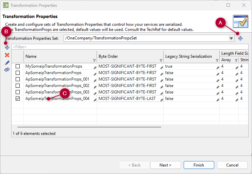Uncheck the ApSomeipTransformationProps_004 checkbox
Viewport: 252px width, 174px height.
[x=18, y=99]
